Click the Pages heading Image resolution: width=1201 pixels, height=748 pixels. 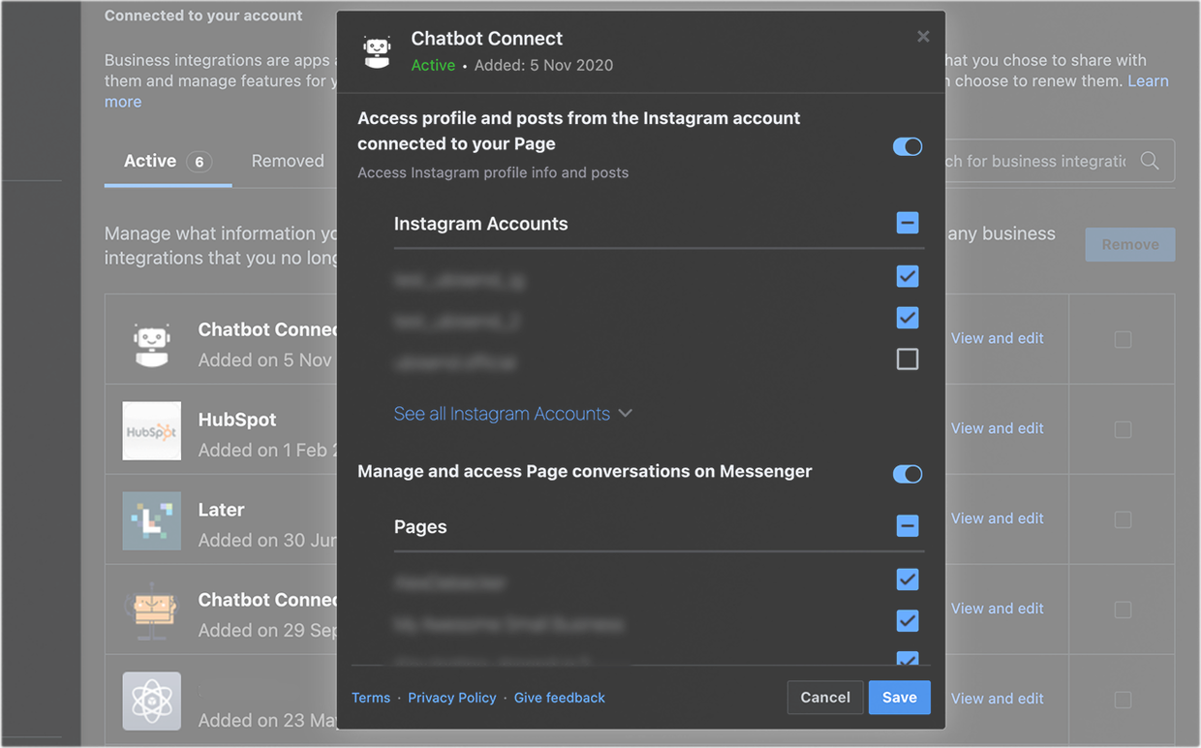coord(420,527)
